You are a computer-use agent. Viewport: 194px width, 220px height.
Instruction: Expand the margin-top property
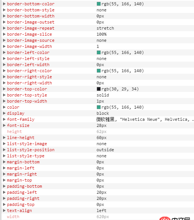pyautogui.click(x=4, y=180)
